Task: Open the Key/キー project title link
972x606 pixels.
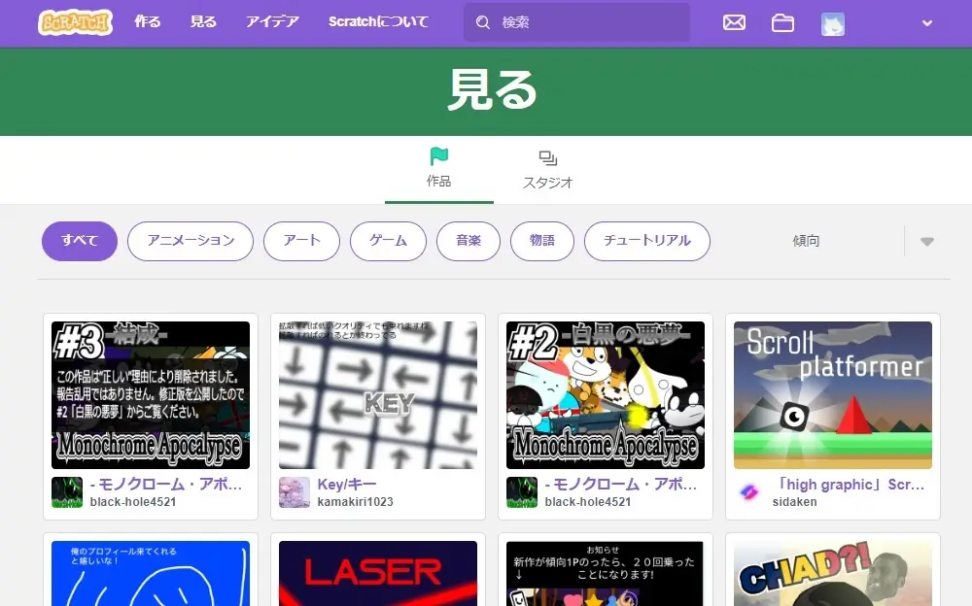Action: point(347,485)
